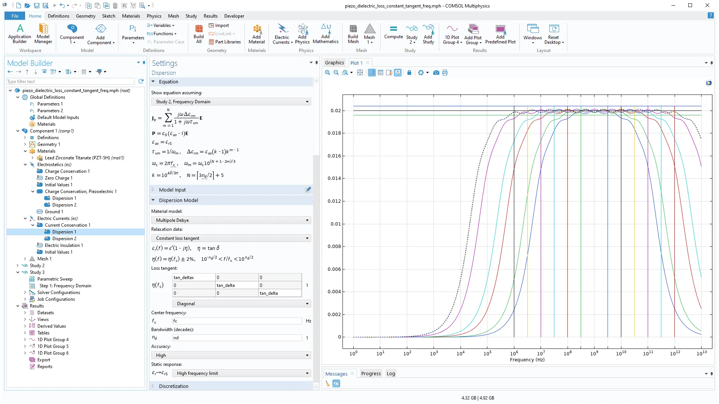The height and width of the screenshot is (404, 719).
Task: Expand the Study 2 tree node
Action: point(18,266)
